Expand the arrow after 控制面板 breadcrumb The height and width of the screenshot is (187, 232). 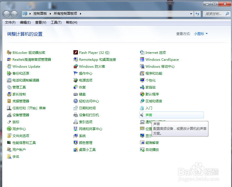click(x=50, y=14)
